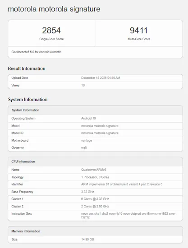Image resolution: width=188 pixels, height=248 pixels.
Task: Click the memory 'Size' row label
Action: pos(14,239)
